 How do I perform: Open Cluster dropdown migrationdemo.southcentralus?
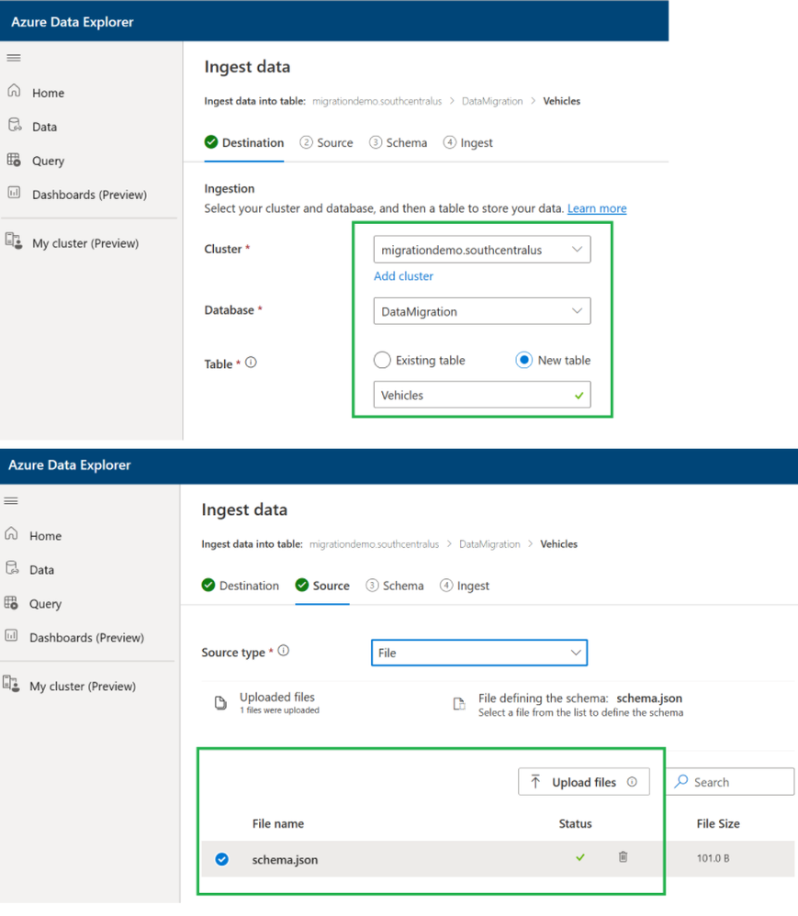(482, 250)
